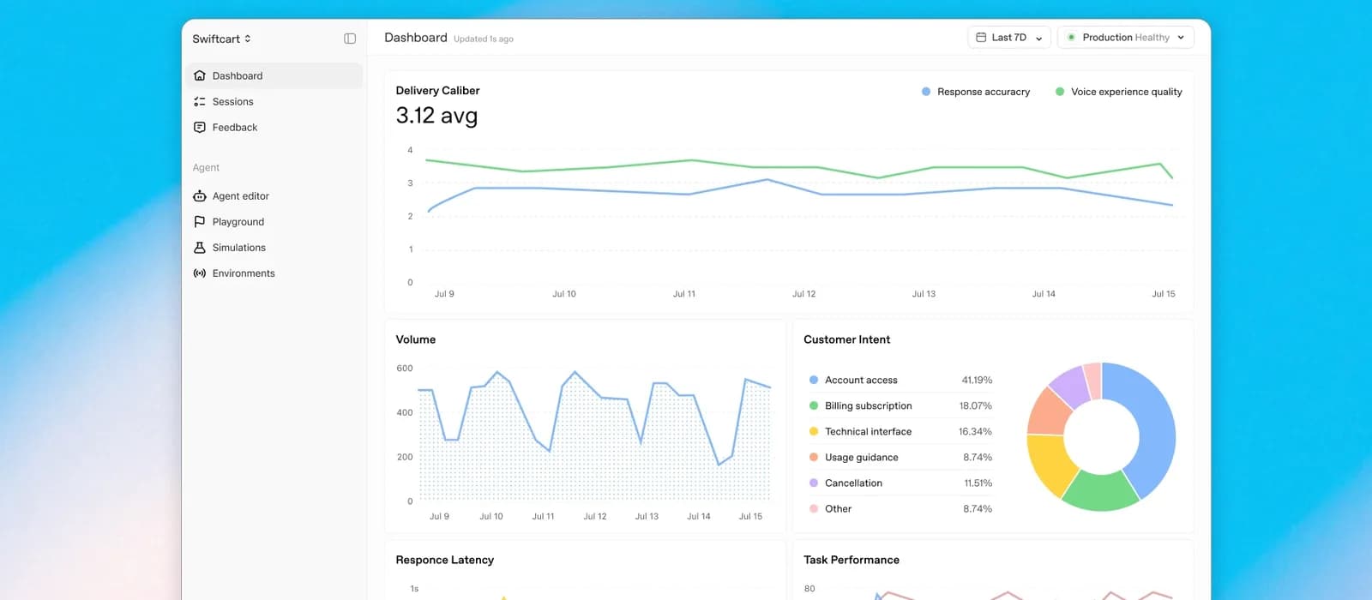Image resolution: width=1372 pixels, height=600 pixels.
Task: Click the Task Performance card title
Action: pyautogui.click(x=851, y=560)
